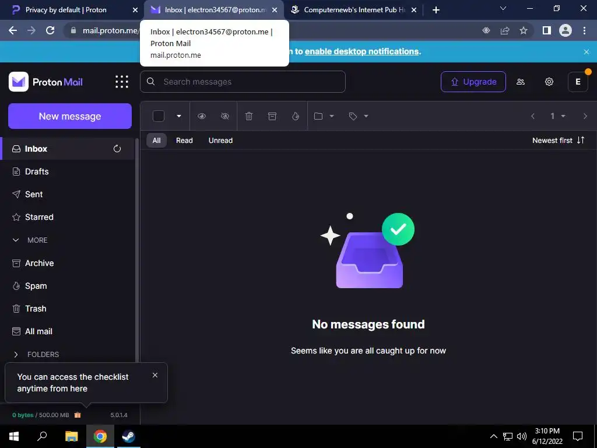Open the Proton apps grid menu
Viewport: 597px width, 448px height.
pyautogui.click(x=122, y=82)
